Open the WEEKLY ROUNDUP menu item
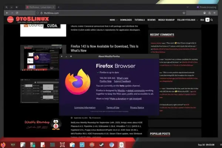This screenshot has height=148, width=222. [x=166, y=20]
